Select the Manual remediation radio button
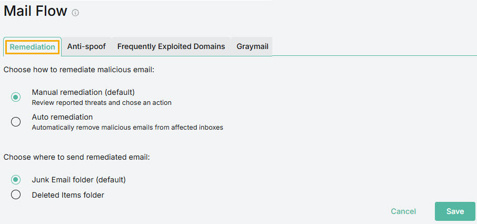The image size is (477, 224). 16,97
